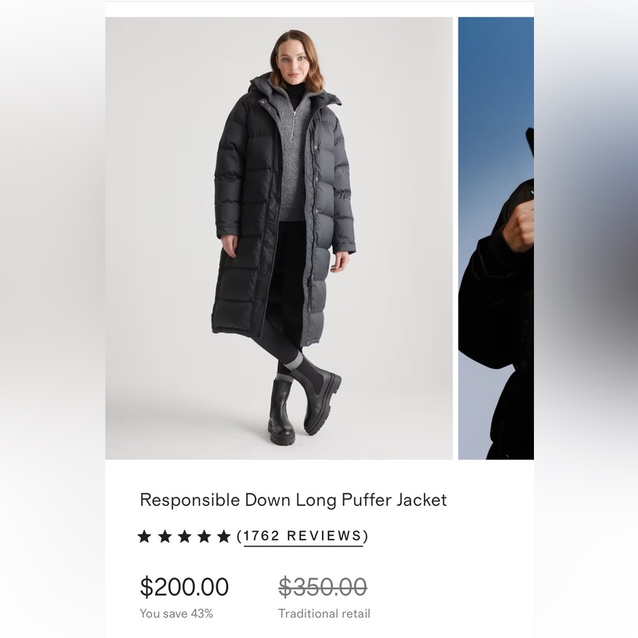Click the word REVIEWS in rating line
The width and height of the screenshot is (638, 638).
point(324,536)
